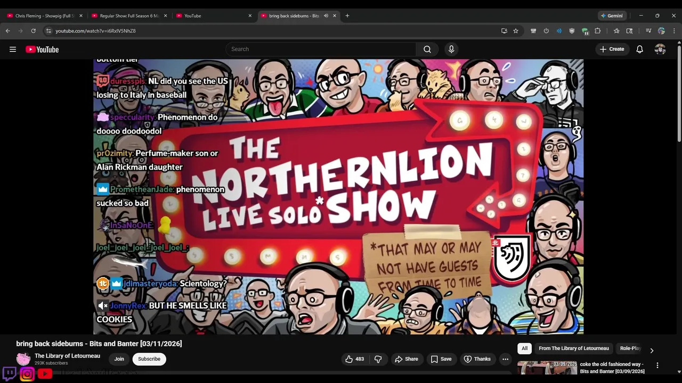This screenshot has width=682, height=383.
Task: Open more actions three-dot menu under video
Action: pos(505,359)
